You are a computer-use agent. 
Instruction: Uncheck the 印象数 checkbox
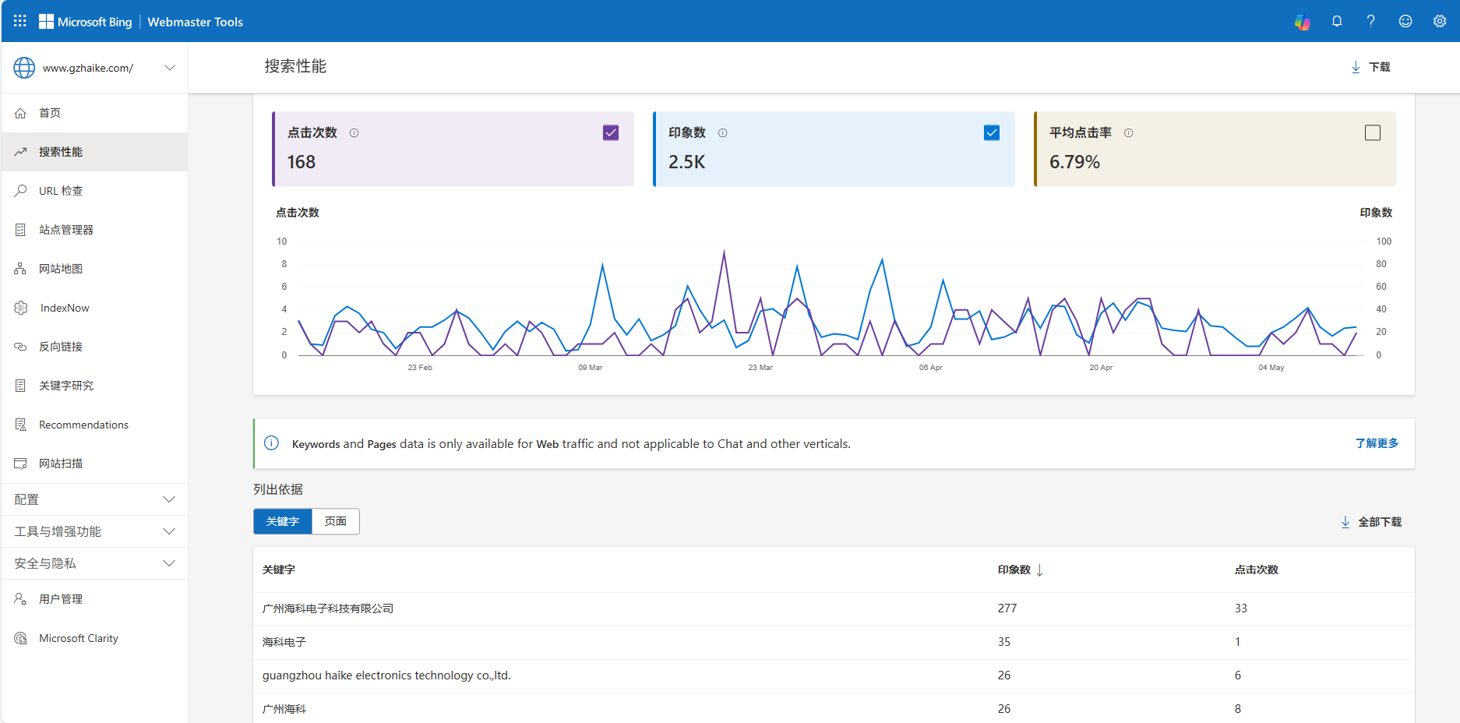tap(991, 133)
